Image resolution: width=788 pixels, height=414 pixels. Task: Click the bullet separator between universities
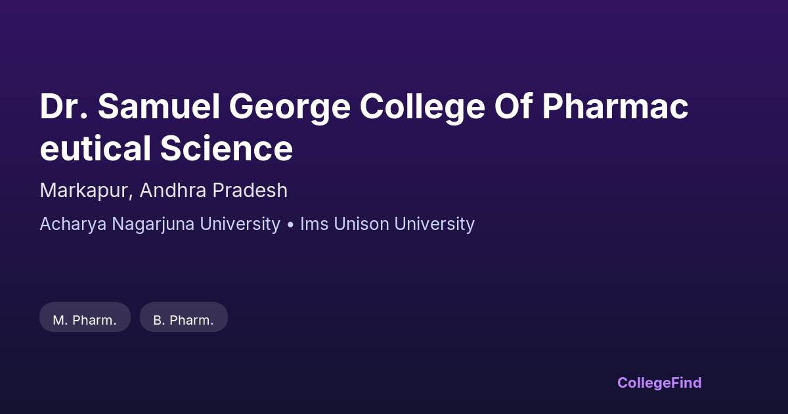click(x=290, y=224)
